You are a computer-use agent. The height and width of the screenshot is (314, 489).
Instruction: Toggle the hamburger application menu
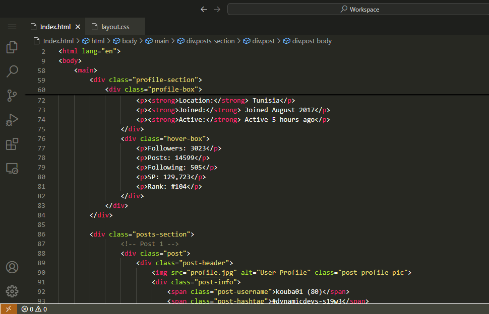click(12, 27)
